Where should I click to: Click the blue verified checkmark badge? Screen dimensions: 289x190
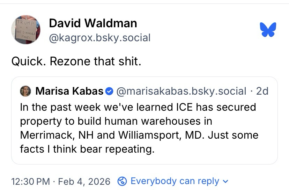tap(109, 92)
